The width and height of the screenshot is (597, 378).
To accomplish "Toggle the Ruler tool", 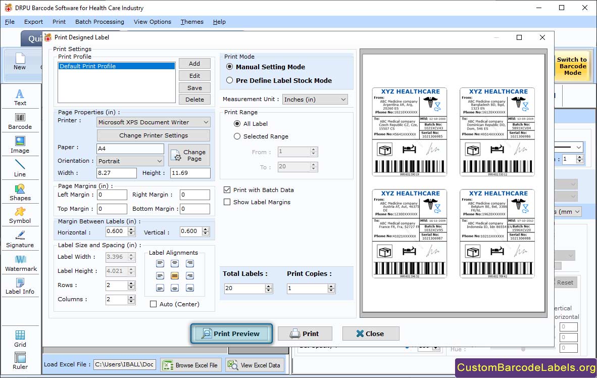I will [20, 361].
